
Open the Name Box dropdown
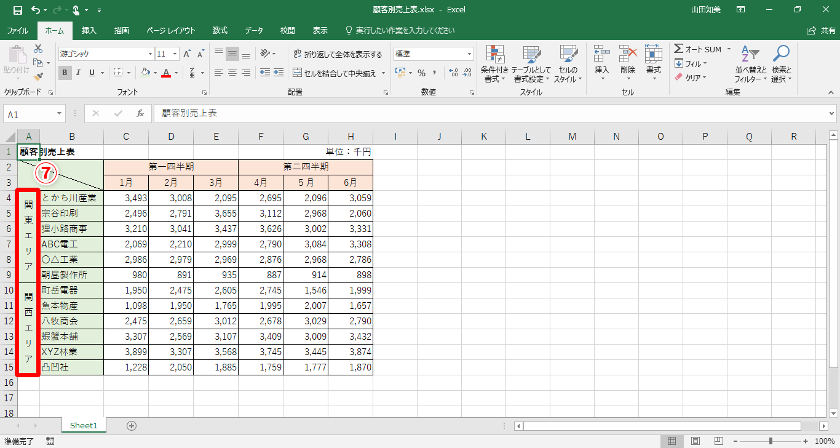point(60,114)
